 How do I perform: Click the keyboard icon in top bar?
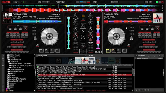(146, 2)
